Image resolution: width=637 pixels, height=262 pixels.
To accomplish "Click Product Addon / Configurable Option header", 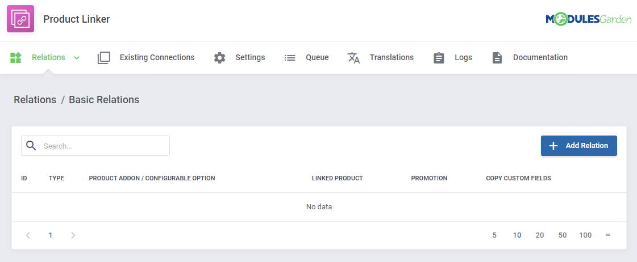I will coord(152,178).
